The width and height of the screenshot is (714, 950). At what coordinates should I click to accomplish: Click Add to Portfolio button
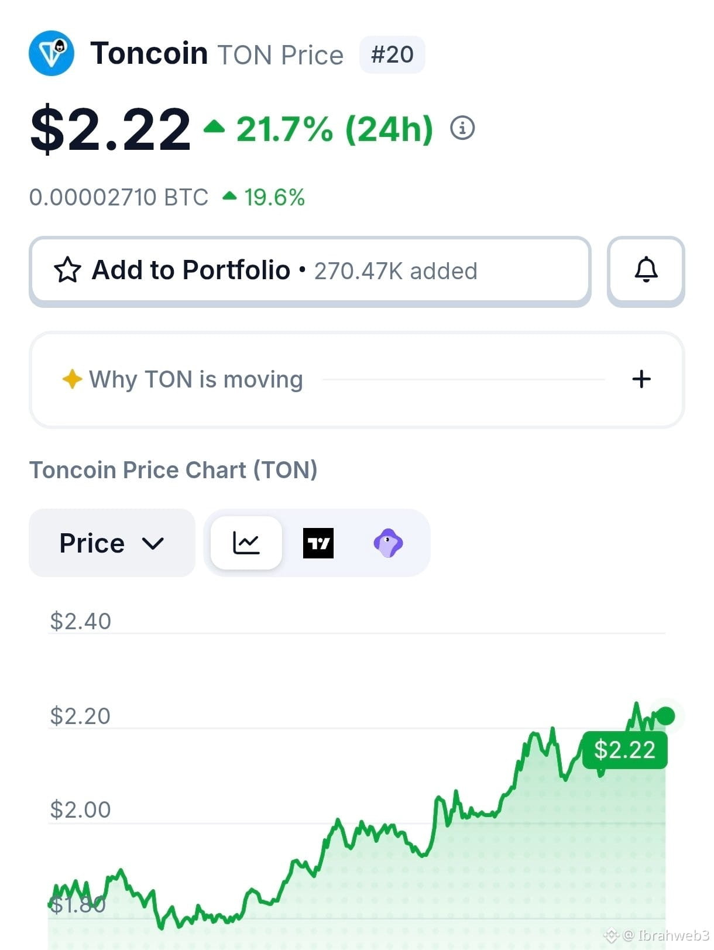(x=310, y=271)
